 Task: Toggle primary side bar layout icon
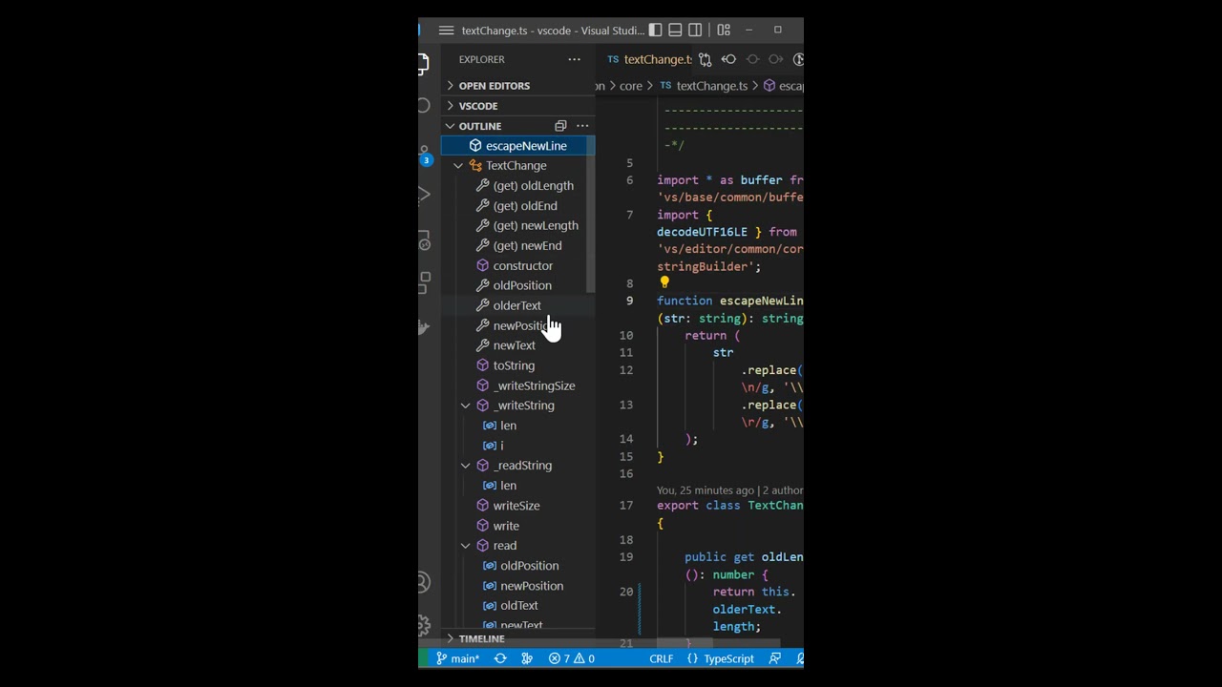coord(655,31)
